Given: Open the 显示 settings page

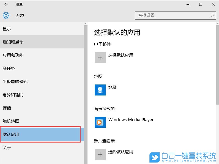Looking at the screenshot, I should (42, 29).
